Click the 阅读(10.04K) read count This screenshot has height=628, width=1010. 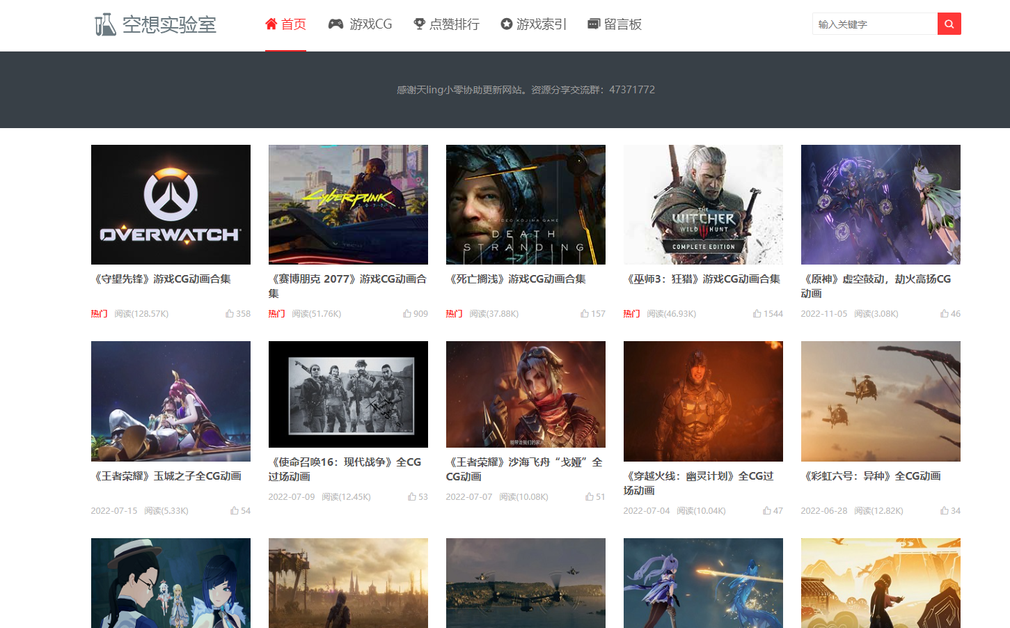coord(702,511)
